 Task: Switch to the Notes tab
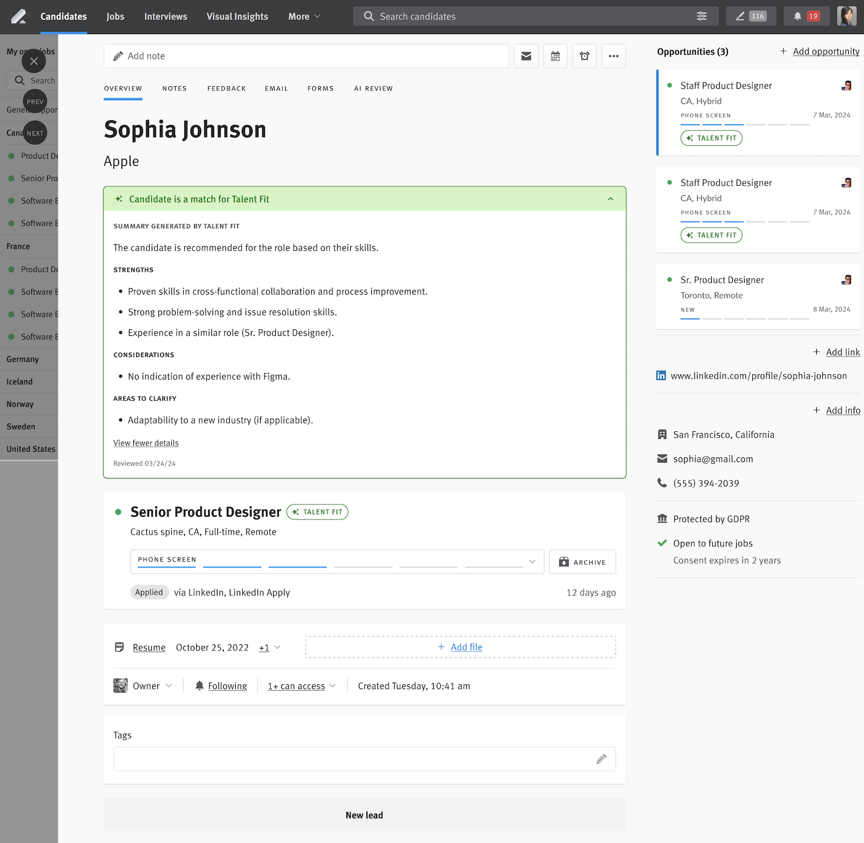point(175,89)
